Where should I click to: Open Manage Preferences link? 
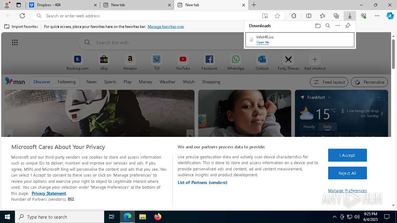click(347, 190)
